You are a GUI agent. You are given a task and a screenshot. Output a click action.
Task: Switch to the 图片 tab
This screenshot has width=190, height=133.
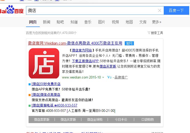pos(102,22)
